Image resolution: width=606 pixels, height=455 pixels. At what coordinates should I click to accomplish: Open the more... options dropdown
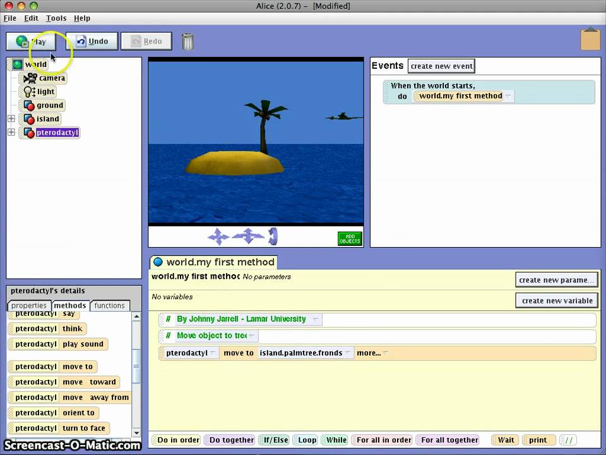tap(372, 353)
